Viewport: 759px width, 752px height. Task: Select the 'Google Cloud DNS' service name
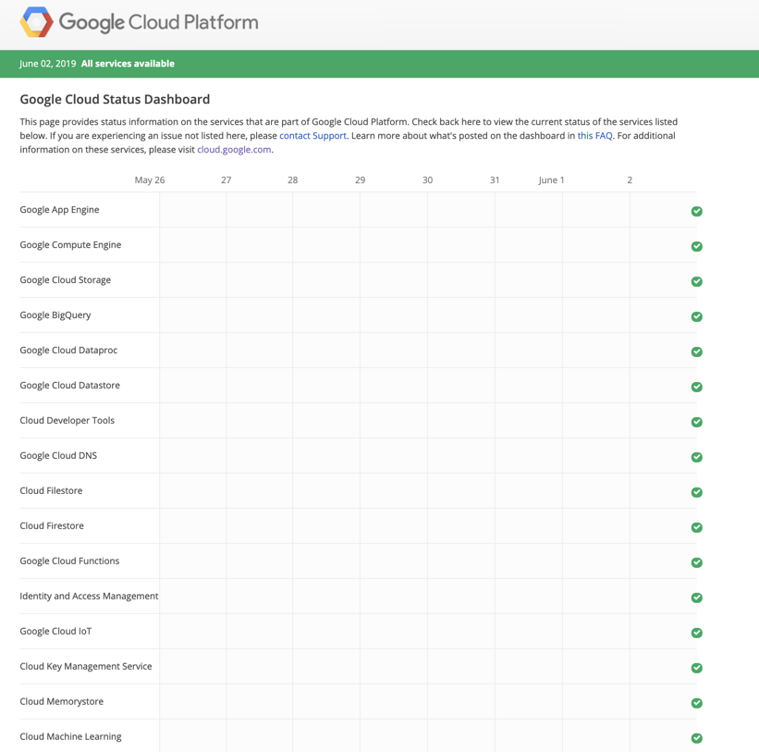58,456
